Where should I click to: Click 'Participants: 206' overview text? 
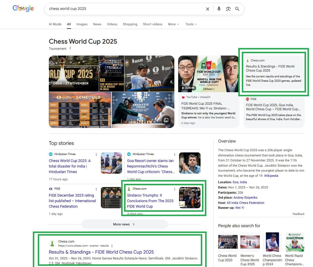pyautogui.click(x=230, y=193)
